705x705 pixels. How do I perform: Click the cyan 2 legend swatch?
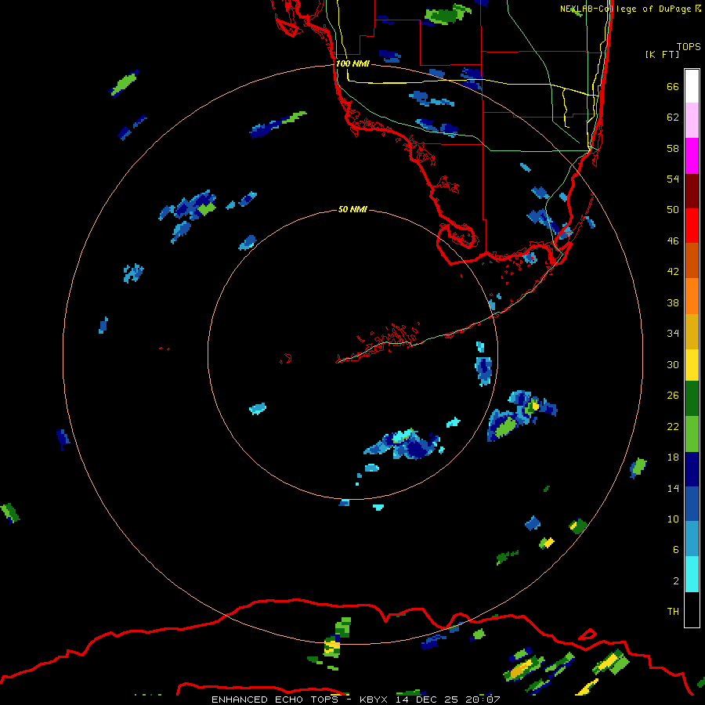tap(692, 574)
